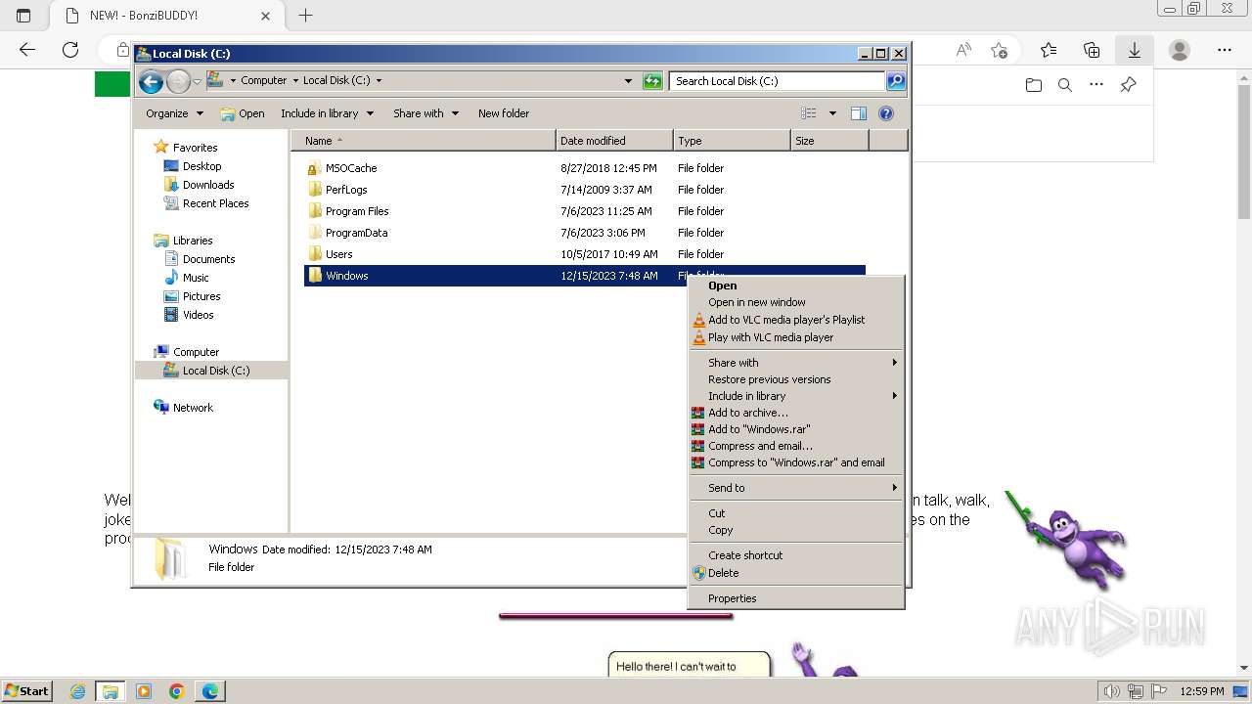Click the Start button

tap(26, 691)
